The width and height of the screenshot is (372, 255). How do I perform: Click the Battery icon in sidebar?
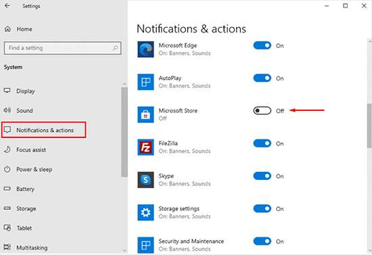tap(7, 189)
